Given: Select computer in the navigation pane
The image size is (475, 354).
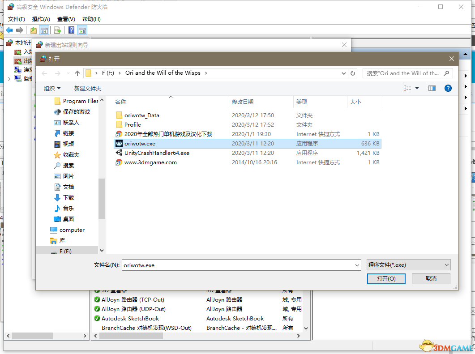Looking at the screenshot, I should click(x=67, y=230).
